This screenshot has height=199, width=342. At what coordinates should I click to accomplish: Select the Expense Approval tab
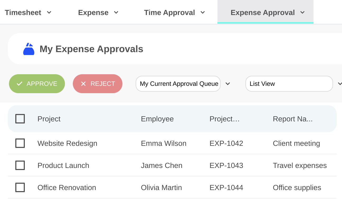click(265, 12)
